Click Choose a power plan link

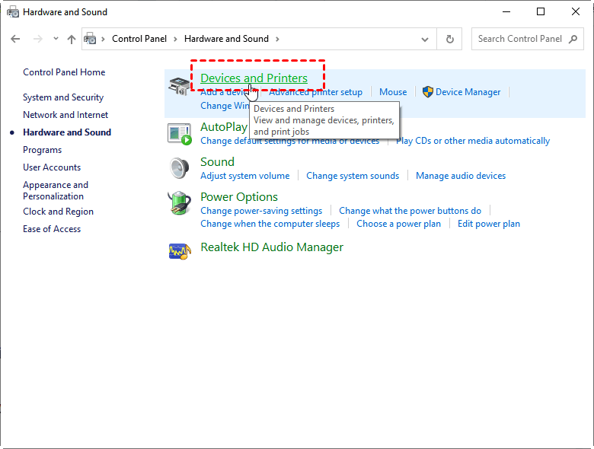coord(398,224)
